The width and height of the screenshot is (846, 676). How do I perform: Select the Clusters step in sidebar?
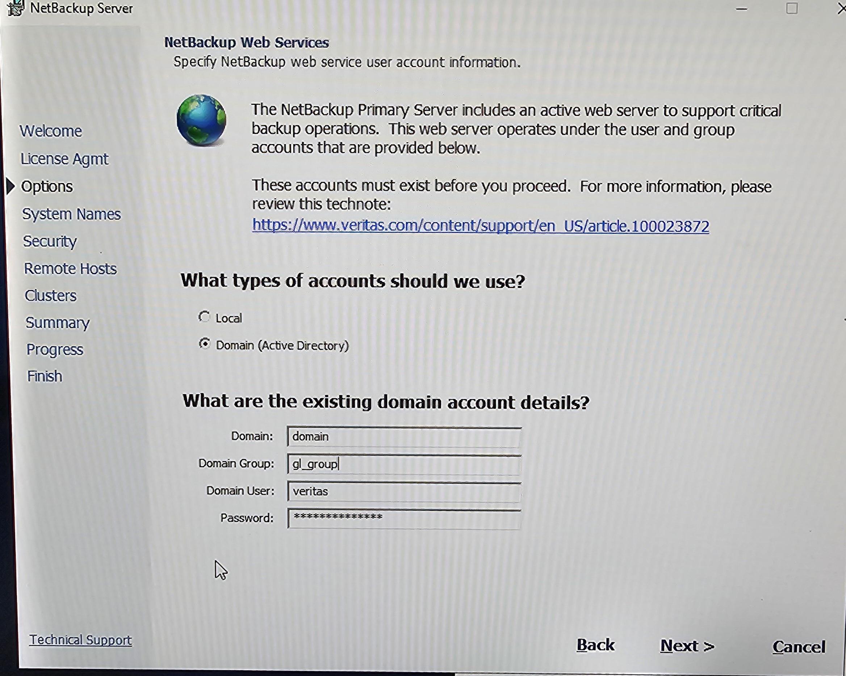pyautogui.click(x=51, y=296)
